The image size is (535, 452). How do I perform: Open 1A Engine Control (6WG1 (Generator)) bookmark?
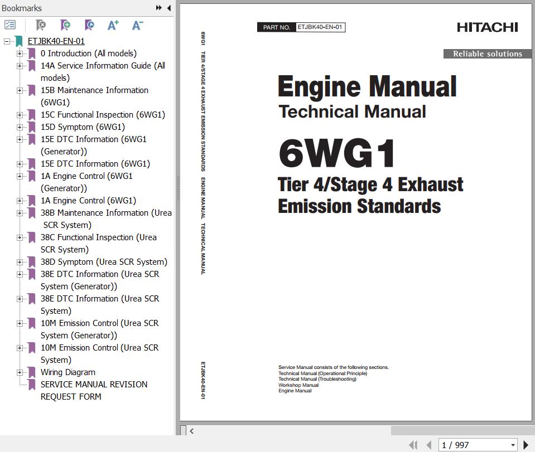86,182
